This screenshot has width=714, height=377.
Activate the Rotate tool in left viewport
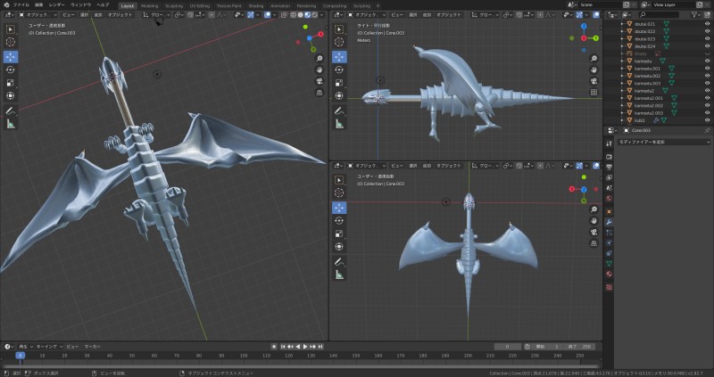point(10,69)
